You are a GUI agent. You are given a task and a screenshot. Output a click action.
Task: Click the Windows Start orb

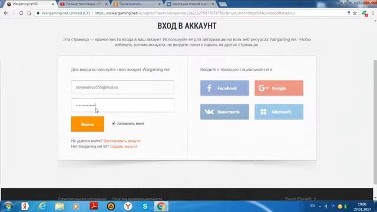click(8, 206)
